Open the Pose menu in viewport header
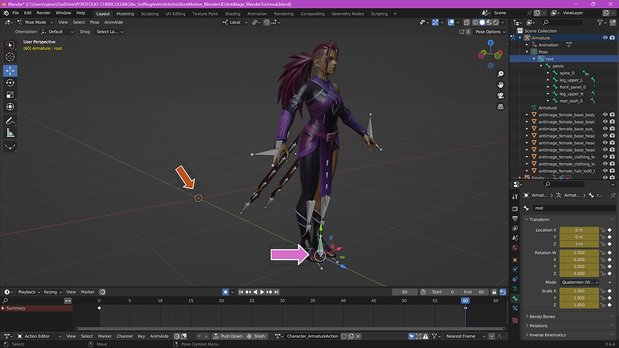Viewport: 619px width, 348px height. [94, 23]
